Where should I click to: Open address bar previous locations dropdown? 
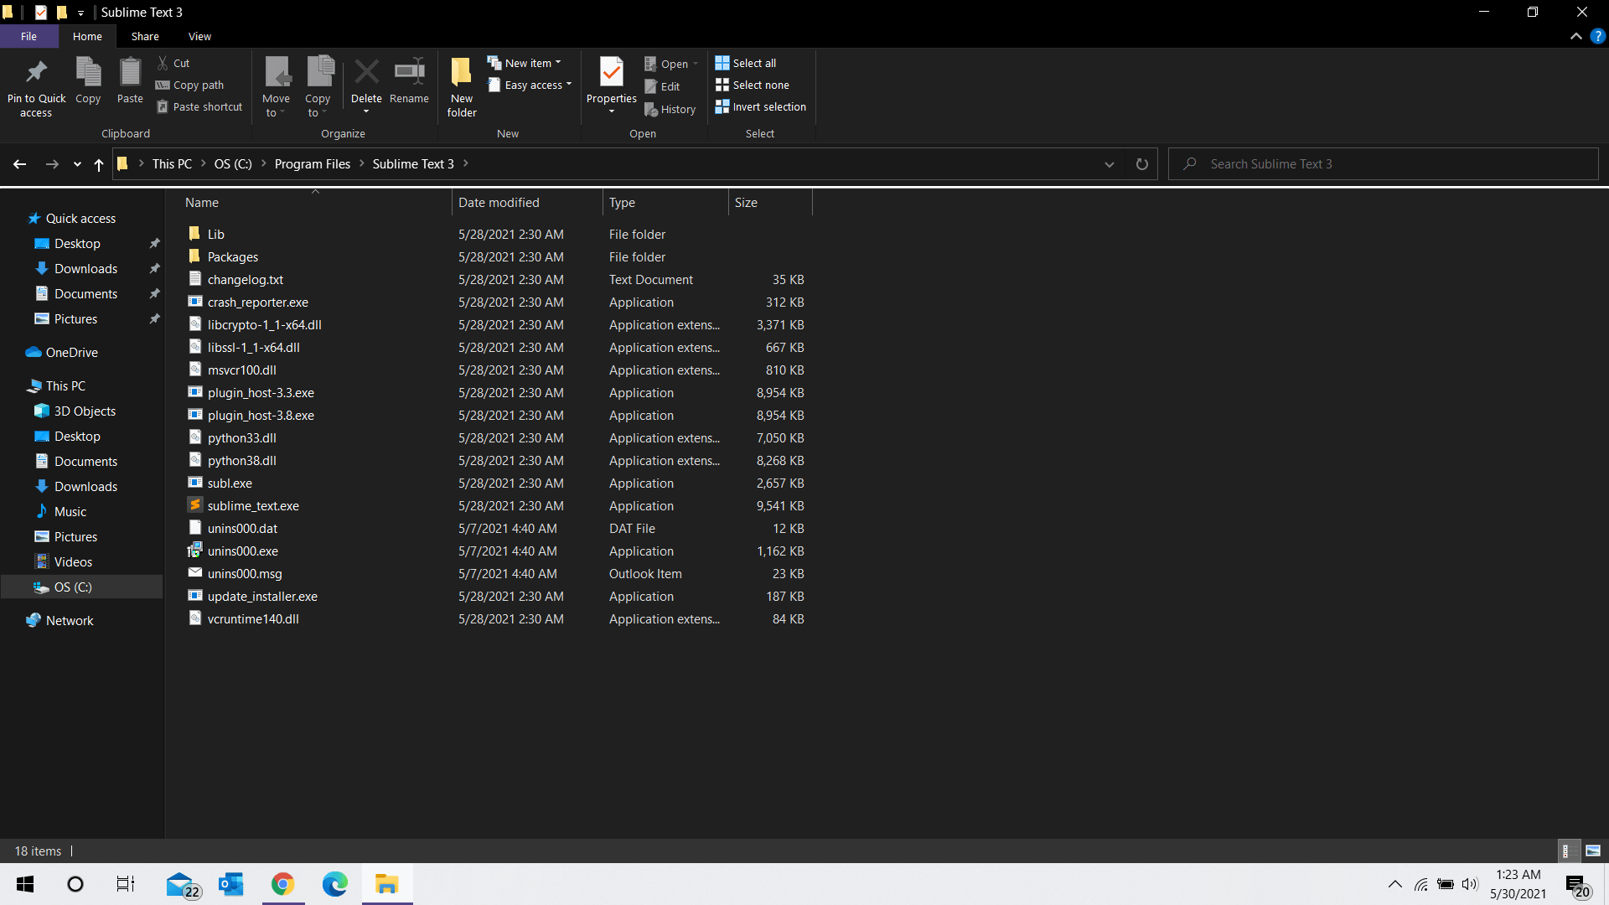tap(1109, 164)
